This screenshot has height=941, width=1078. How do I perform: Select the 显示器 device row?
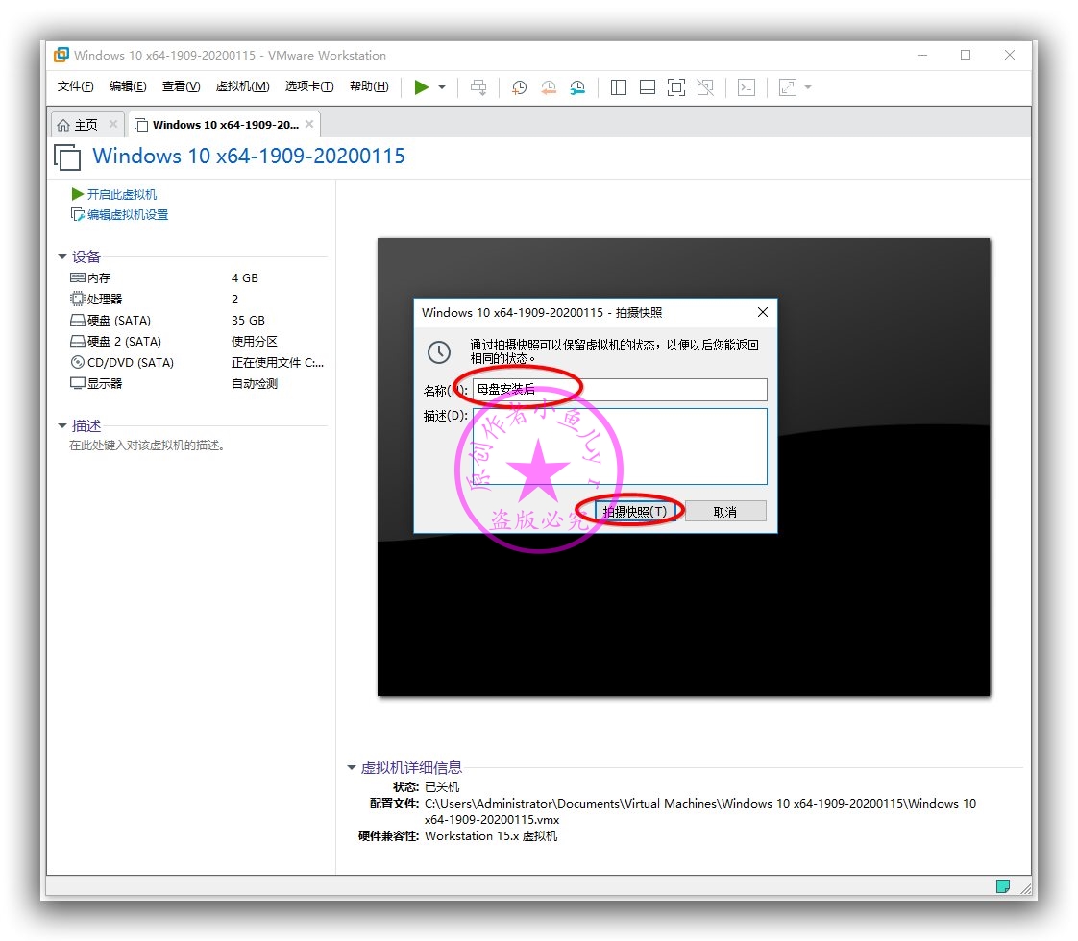click(x=197, y=384)
